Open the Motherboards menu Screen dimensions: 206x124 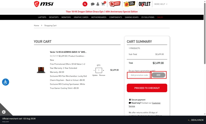[99, 17]
